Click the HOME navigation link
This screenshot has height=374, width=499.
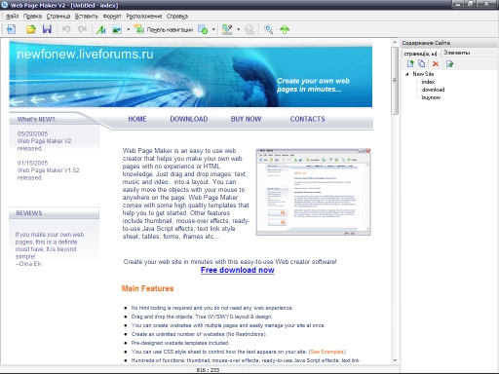(x=137, y=119)
